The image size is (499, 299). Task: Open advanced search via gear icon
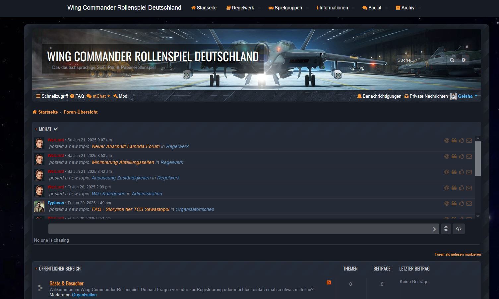click(464, 60)
